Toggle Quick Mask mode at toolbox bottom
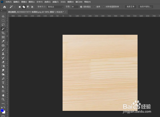 point(3,116)
